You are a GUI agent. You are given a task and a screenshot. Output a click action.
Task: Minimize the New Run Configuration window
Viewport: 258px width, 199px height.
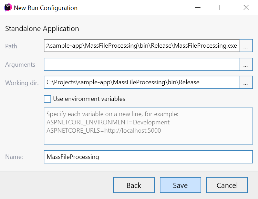197,8
